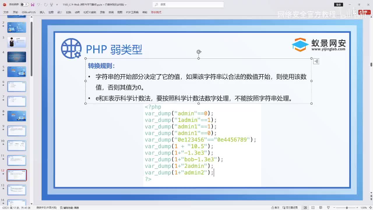Switch to Normal view in status bar

305,208
